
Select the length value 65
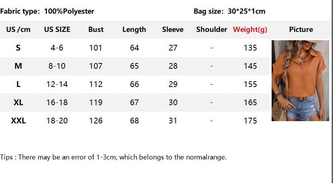pos(134,66)
